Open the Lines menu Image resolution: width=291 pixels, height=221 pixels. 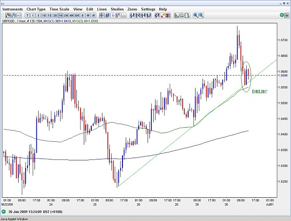click(102, 9)
